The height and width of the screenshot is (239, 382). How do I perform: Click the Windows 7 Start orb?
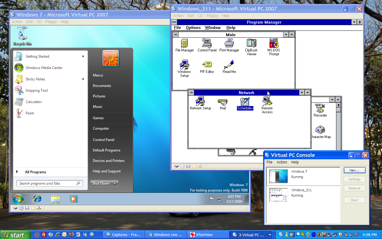tap(18, 199)
